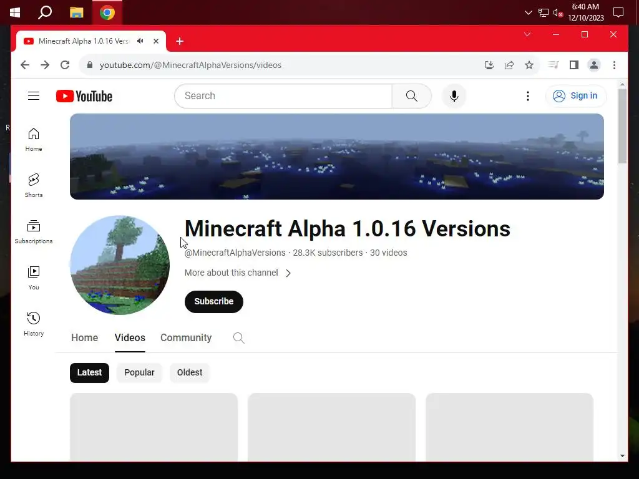This screenshot has width=639, height=479.
Task: Open Chrome three-dot menu
Action: [x=614, y=65]
